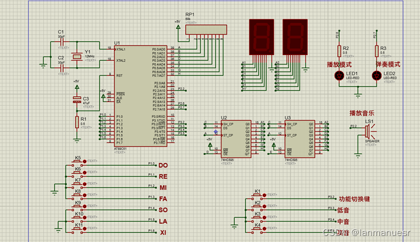Viewport: 420px width, 242px height.
Task: Select the AT89C51 microcontroller U1
Action: 141,96
